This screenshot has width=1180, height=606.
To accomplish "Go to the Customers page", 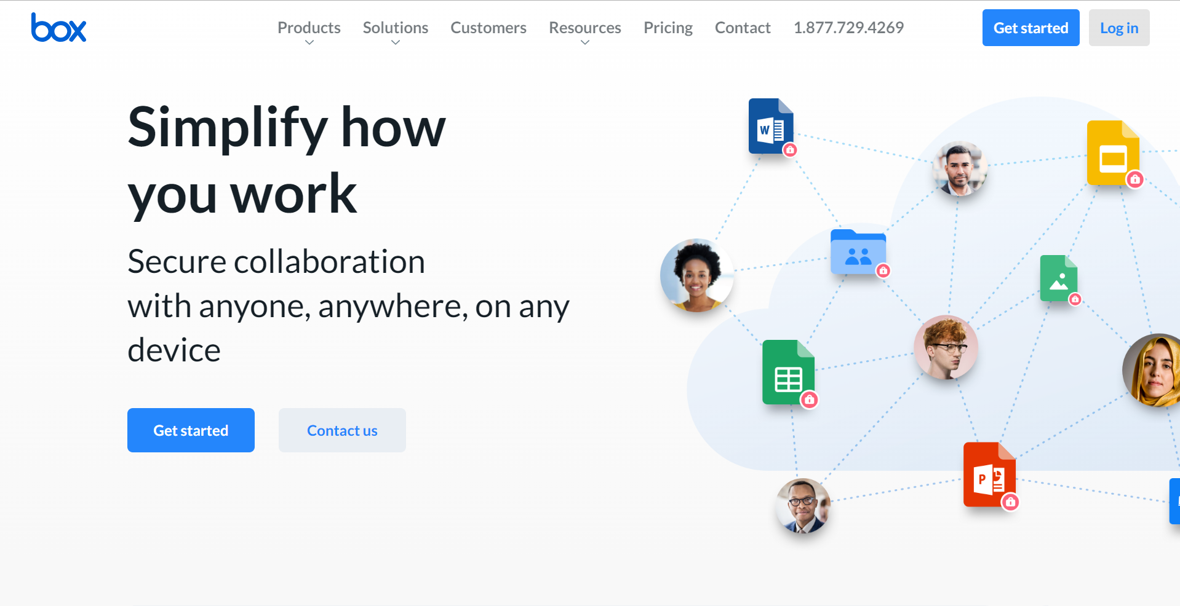I will [x=488, y=28].
